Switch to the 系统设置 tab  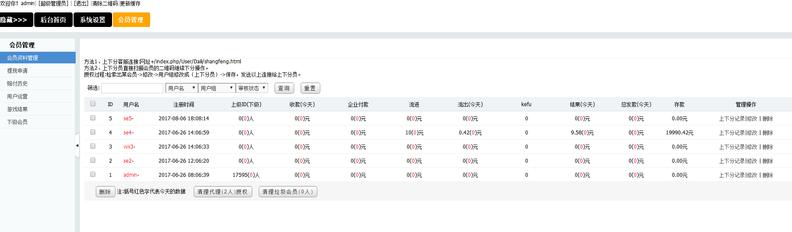[92, 20]
